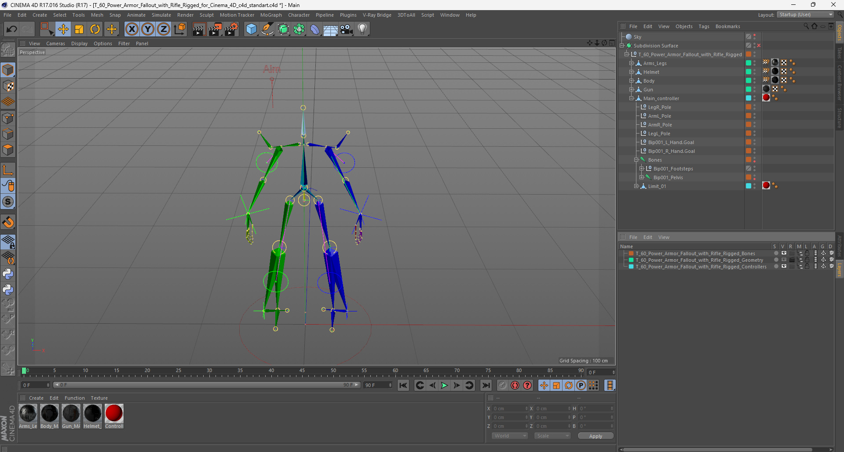844x452 pixels.
Task: Toggle Autokeying red button
Action: click(515, 385)
